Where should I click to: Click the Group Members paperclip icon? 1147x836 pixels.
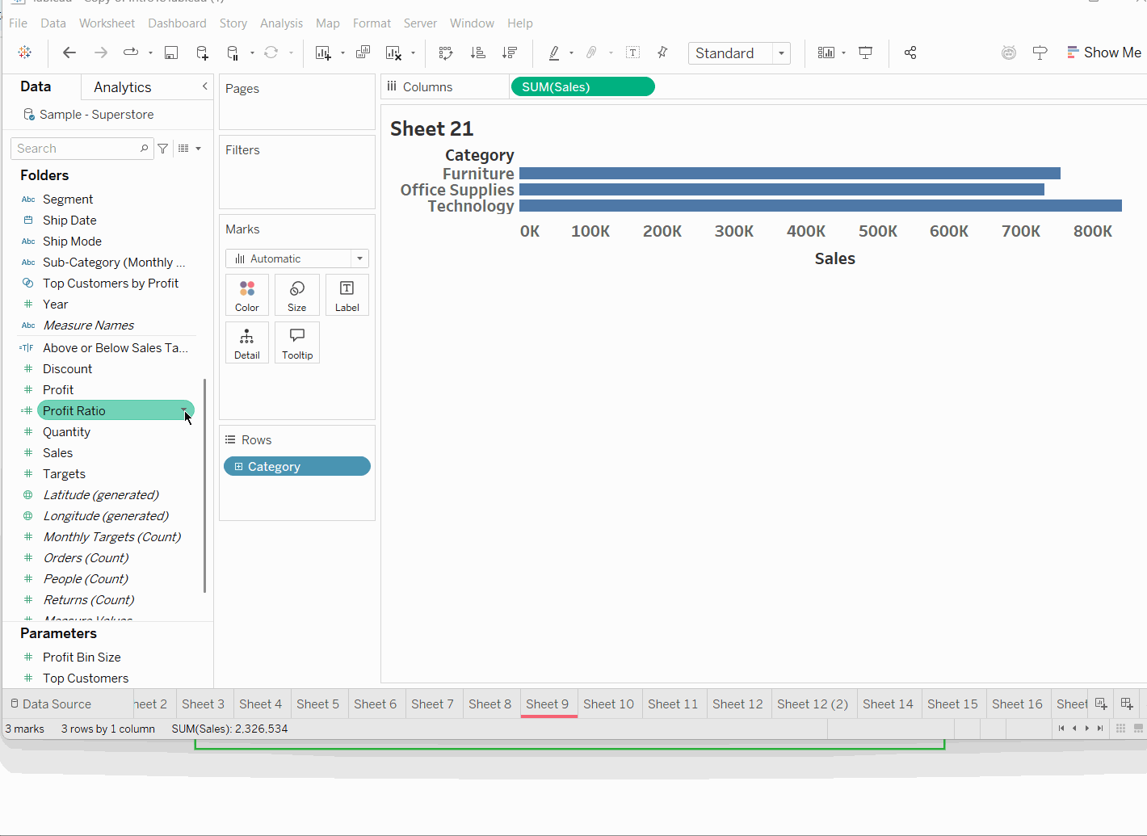pos(592,53)
